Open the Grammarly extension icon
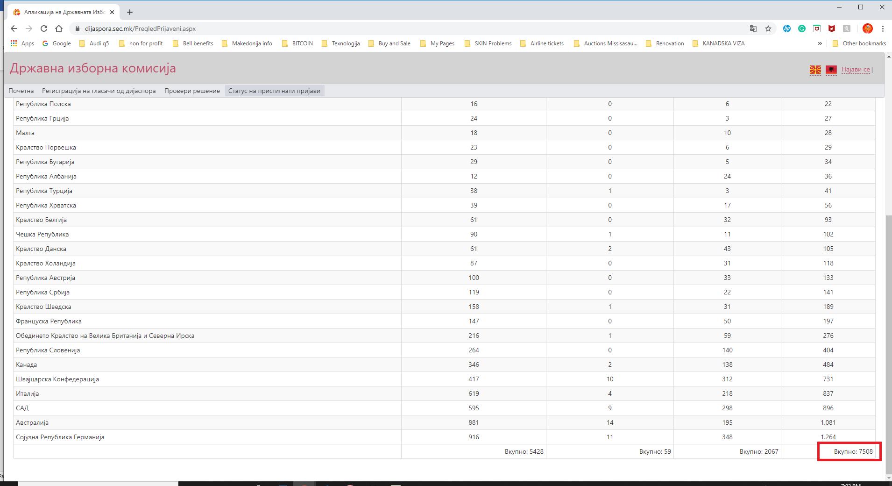 [802, 29]
